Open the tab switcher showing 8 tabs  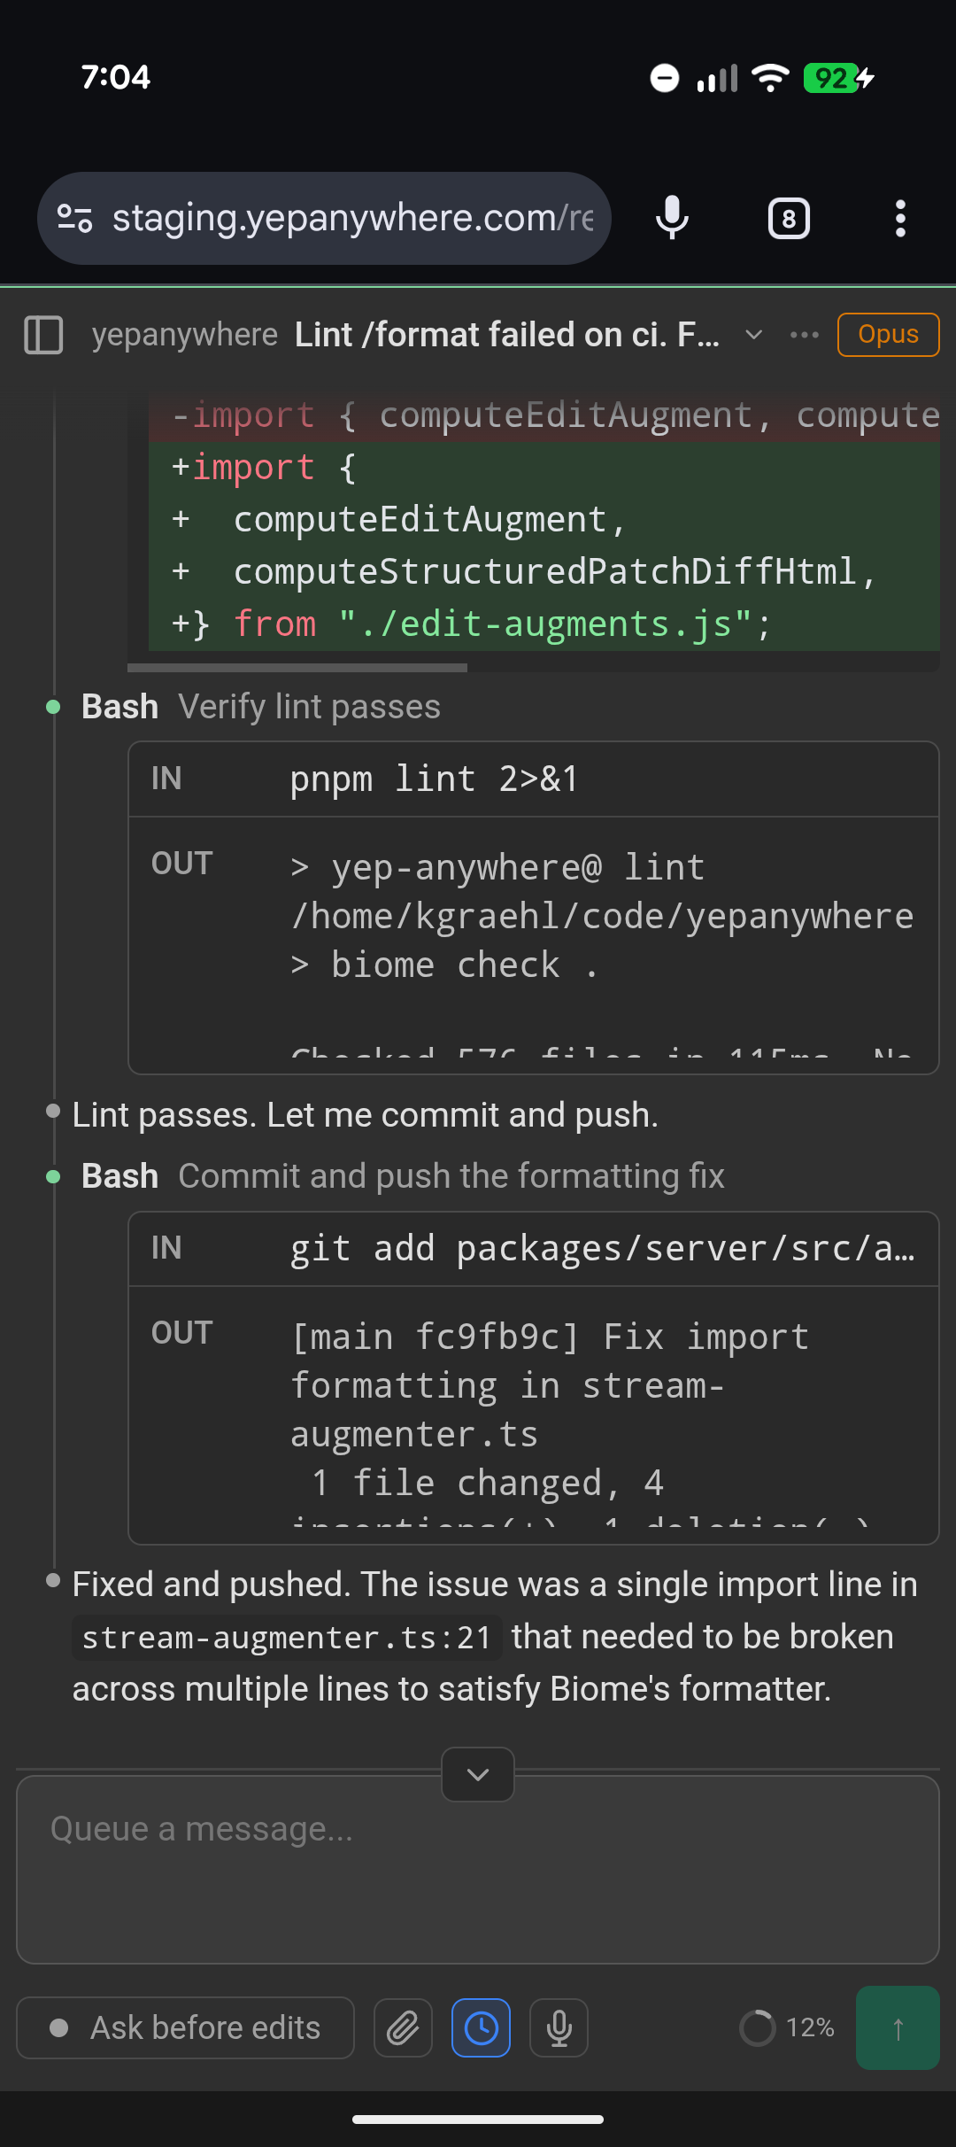(x=788, y=218)
